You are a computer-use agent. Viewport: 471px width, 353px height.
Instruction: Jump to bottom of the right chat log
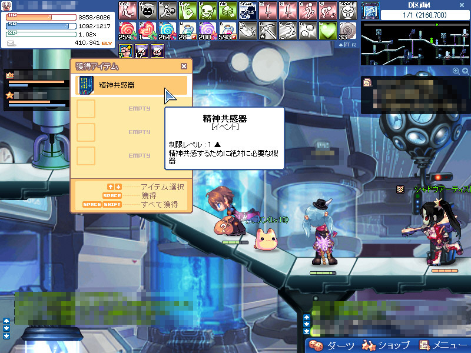(306, 331)
